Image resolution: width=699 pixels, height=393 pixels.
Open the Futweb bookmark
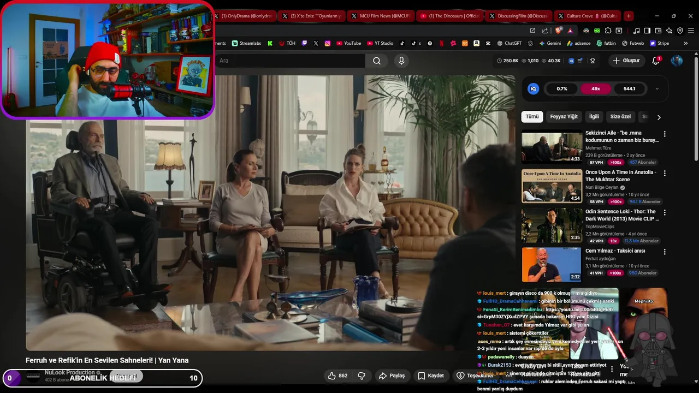click(x=632, y=43)
